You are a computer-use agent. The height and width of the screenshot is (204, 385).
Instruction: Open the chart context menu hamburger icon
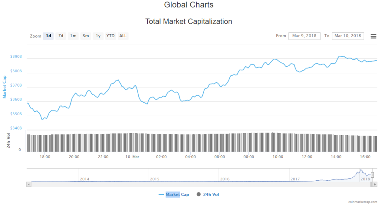click(373, 36)
